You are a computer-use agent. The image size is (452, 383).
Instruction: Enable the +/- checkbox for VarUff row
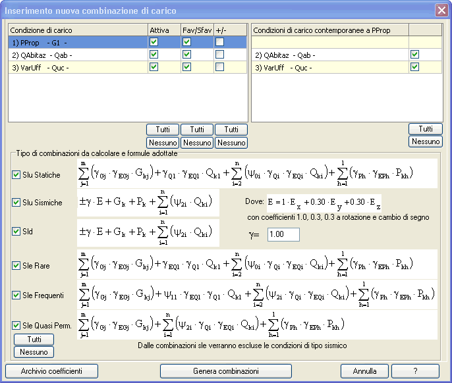219,67
